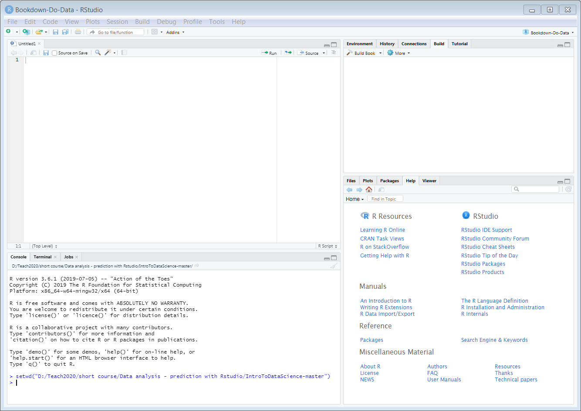Image resolution: width=581 pixels, height=411 pixels.
Task: Click the Compile Report notebook icon
Action: [124, 53]
